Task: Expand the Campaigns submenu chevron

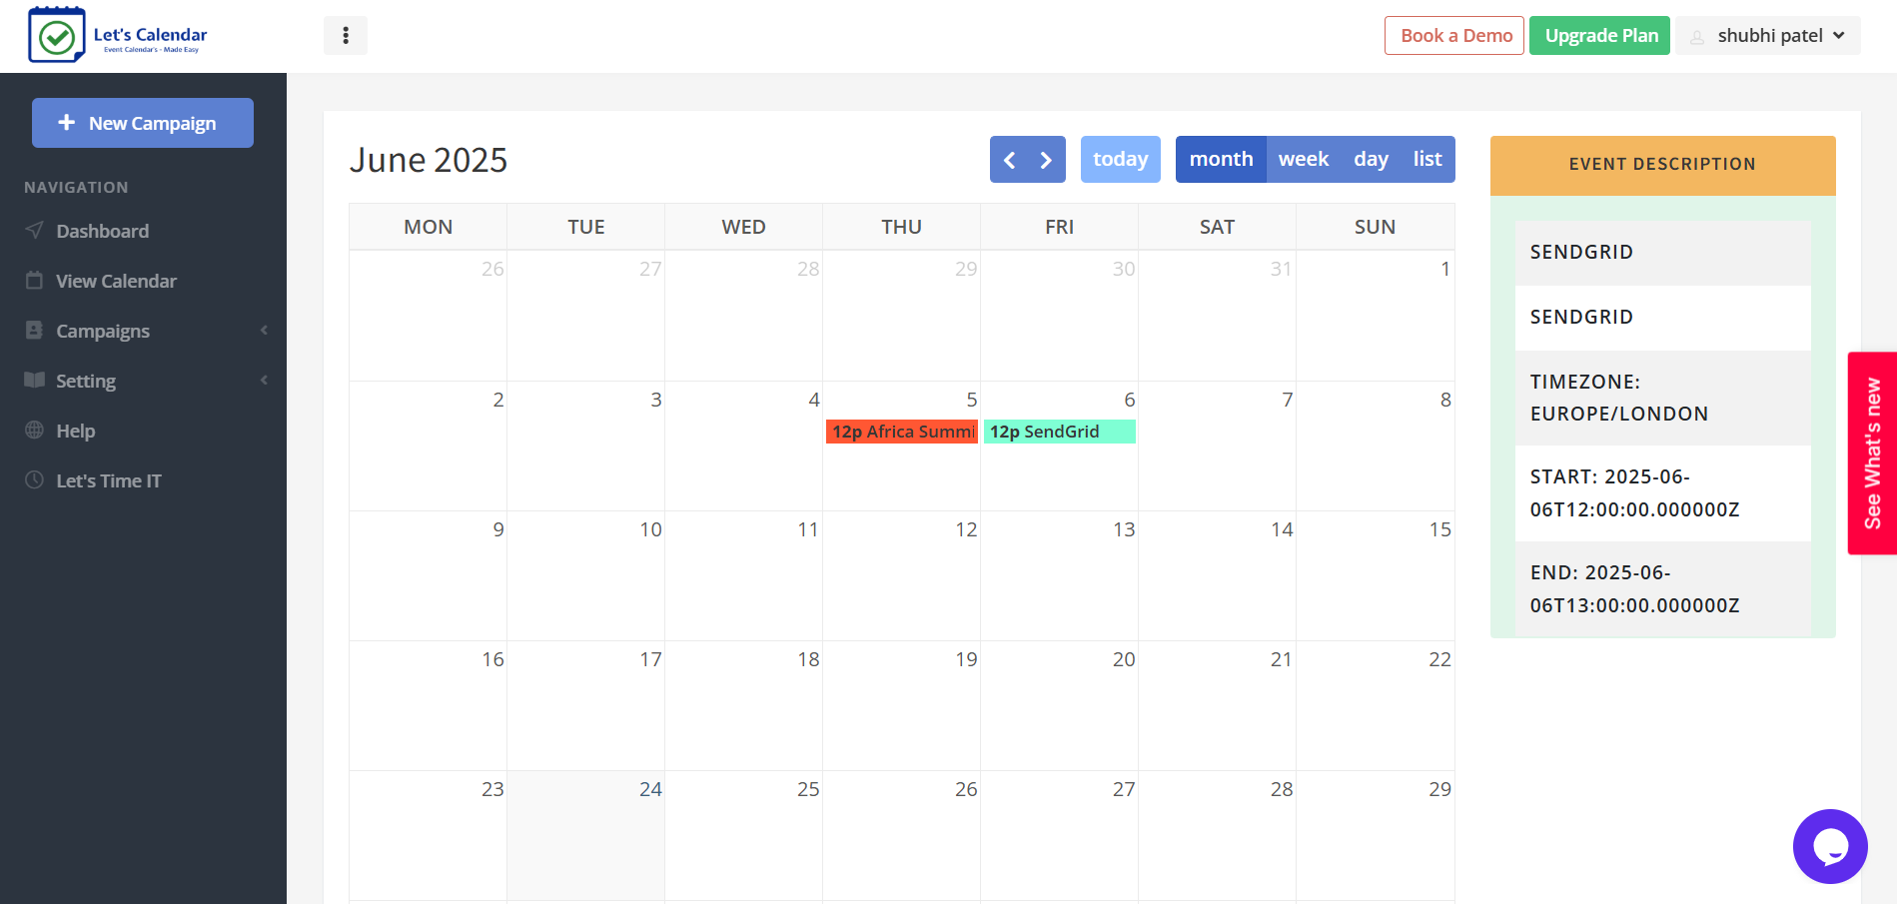Action: click(264, 331)
